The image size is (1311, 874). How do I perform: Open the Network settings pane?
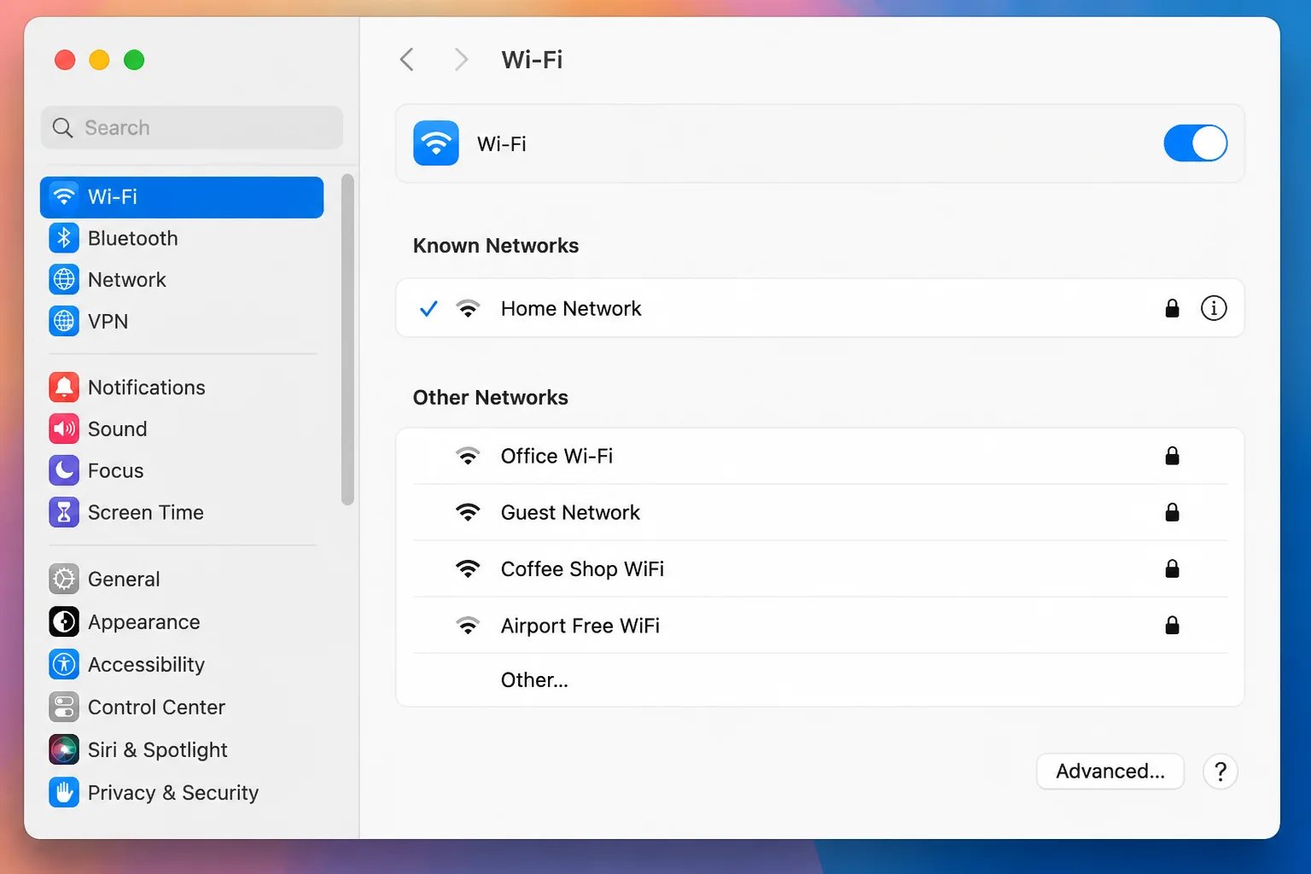click(x=182, y=280)
